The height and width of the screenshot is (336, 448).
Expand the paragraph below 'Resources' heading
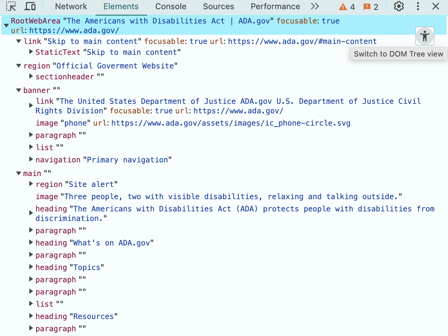[31, 328]
